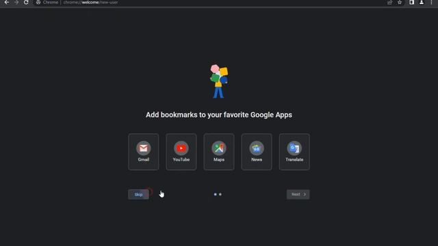Viewport: 438px width, 246px height.
Task: Select the Translate bookmark card
Action: tap(294, 152)
